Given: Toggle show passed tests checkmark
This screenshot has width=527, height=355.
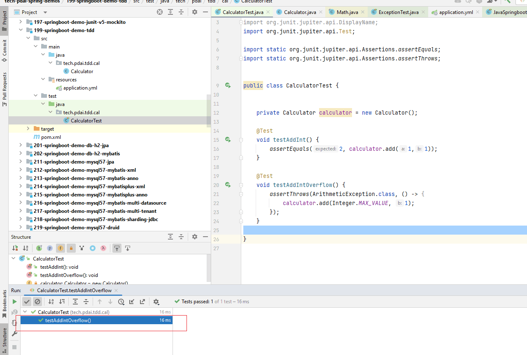Looking at the screenshot, I should [x=27, y=302].
